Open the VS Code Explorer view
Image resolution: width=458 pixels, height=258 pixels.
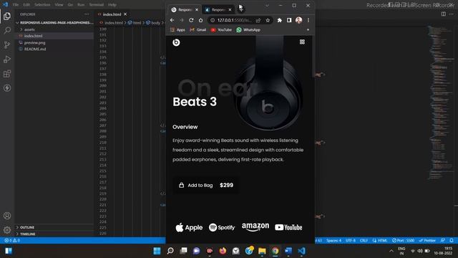[7, 16]
